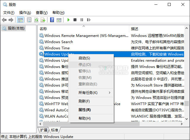Choose 恢复(M) in the context menu
Image resolution: width=190 pixels, height=140 pixels.
click(91, 78)
